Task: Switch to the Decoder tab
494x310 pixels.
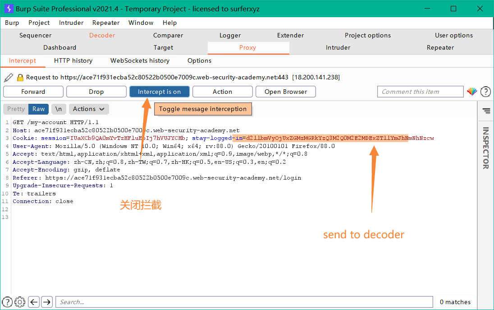Action: pyautogui.click(x=102, y=35)
